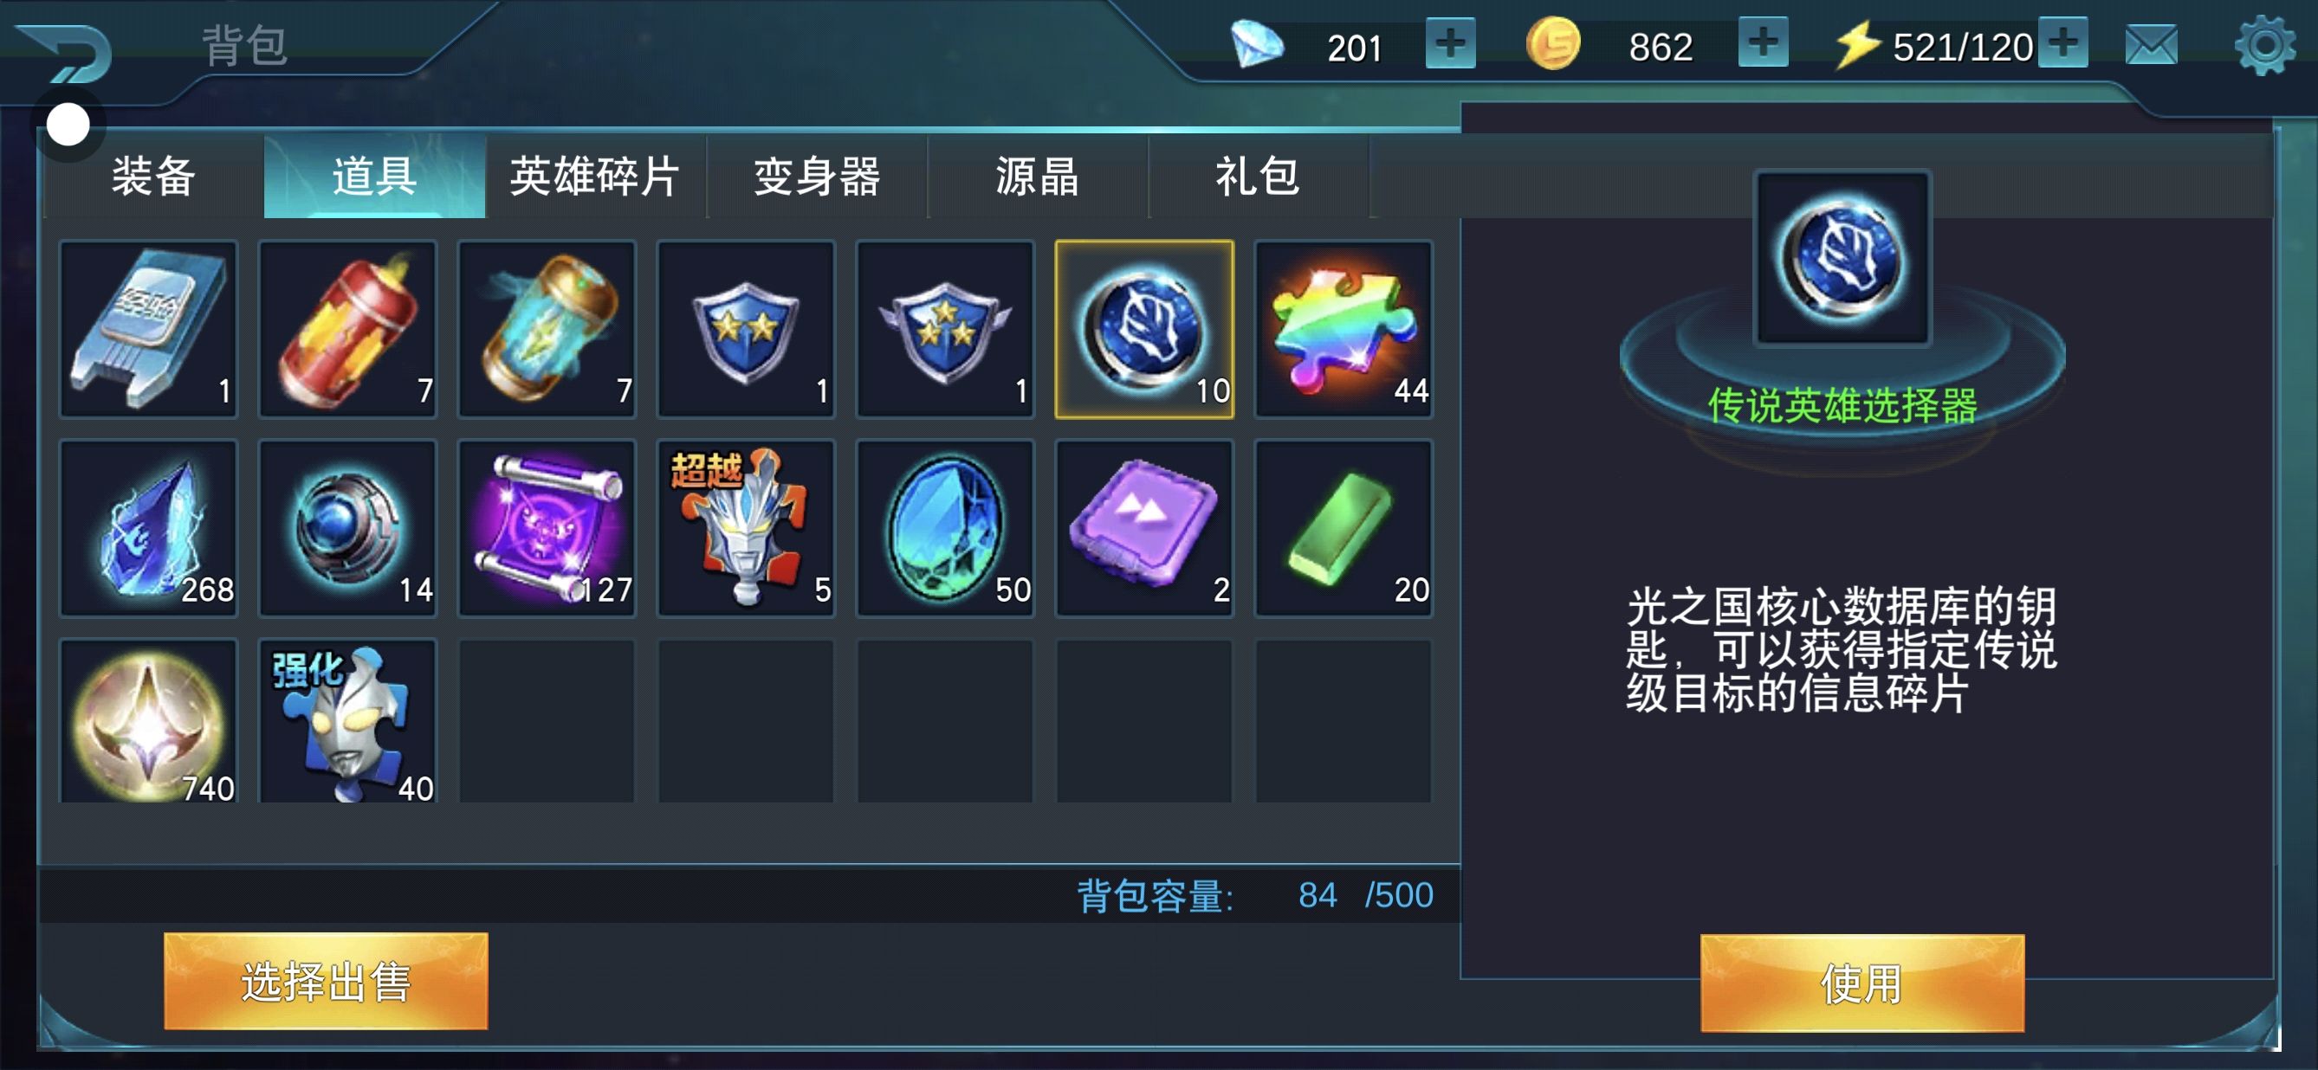
Task: Select the 强化 blue puzzle hero item
Action: point(348,721)
